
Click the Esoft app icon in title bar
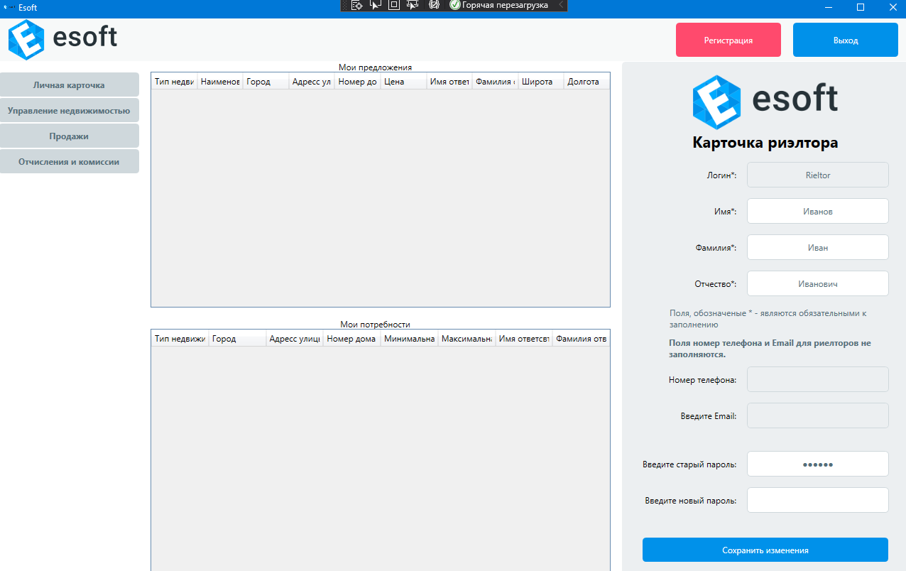point(8,8)
